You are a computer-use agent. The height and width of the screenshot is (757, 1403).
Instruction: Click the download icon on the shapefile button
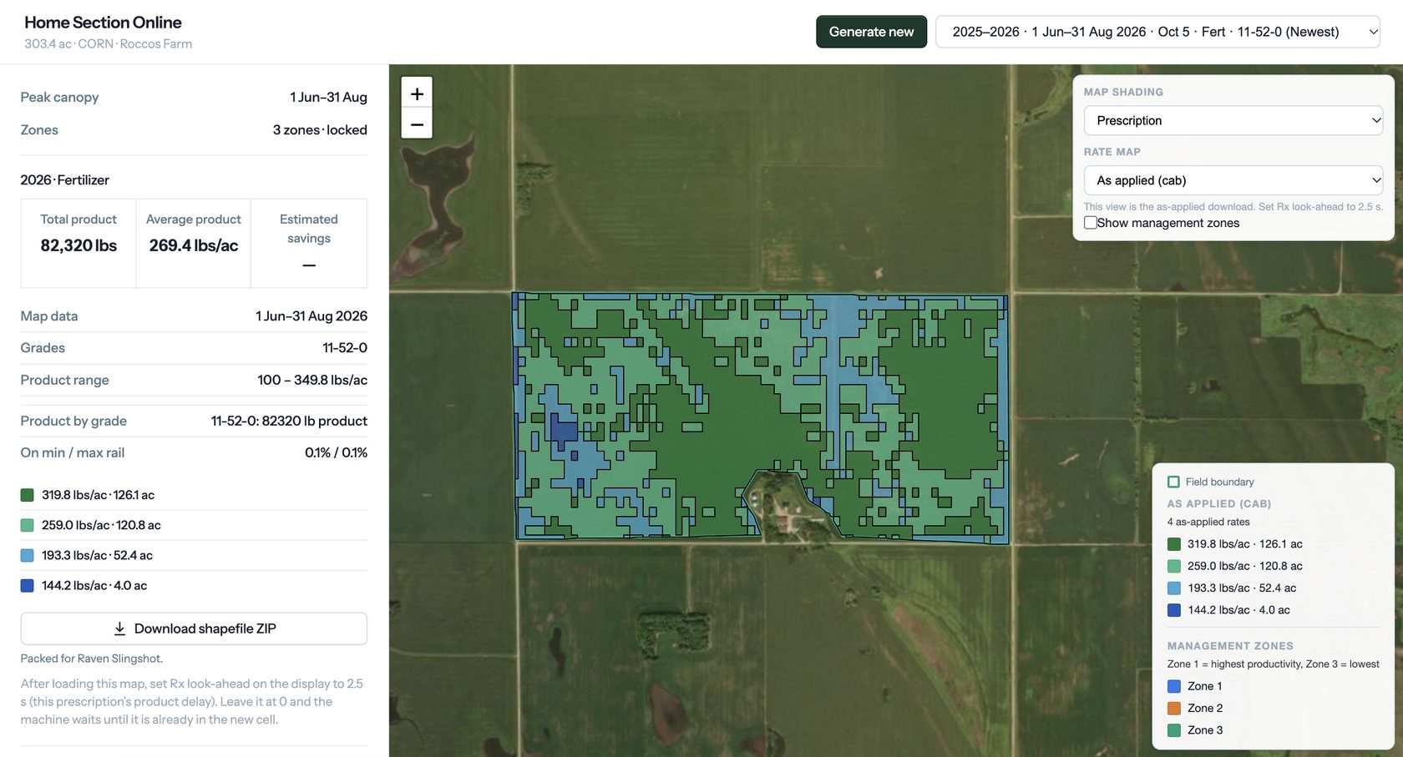(119, 628)
